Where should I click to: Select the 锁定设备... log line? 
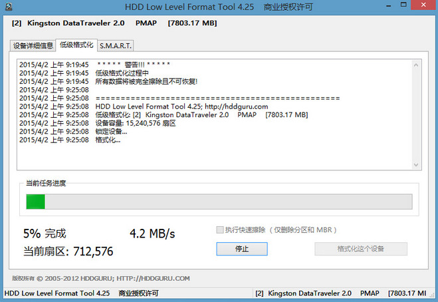point(73,132)
